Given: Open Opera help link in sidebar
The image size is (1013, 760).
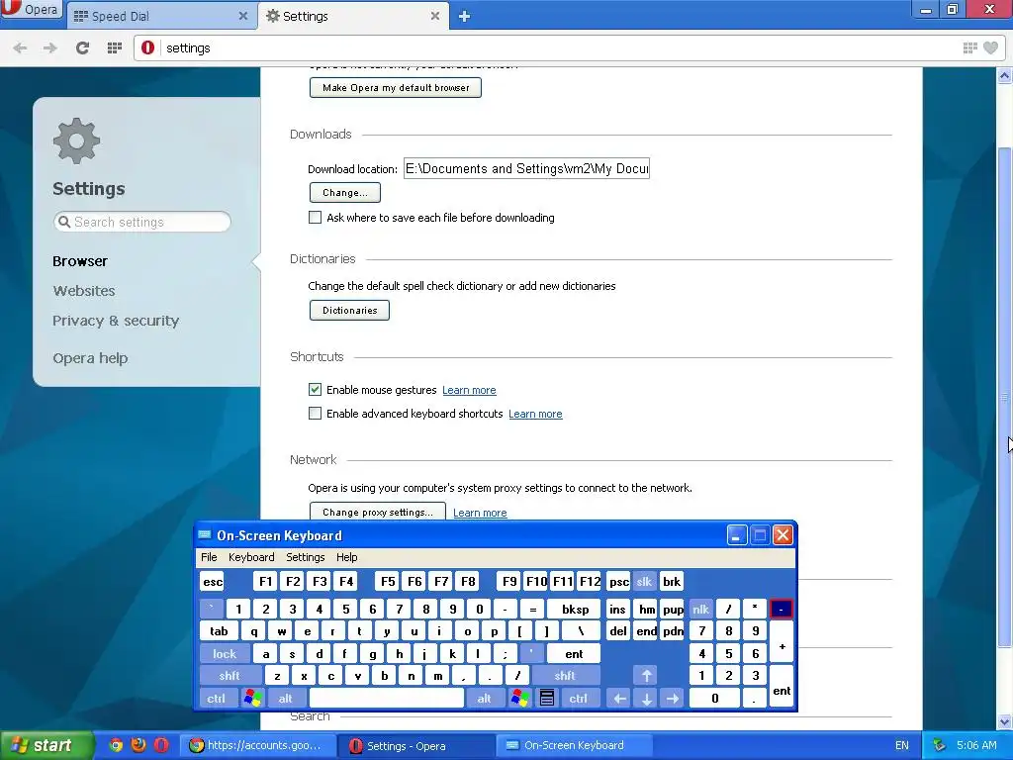Looking at the screenshot, I should click(90, 358).
